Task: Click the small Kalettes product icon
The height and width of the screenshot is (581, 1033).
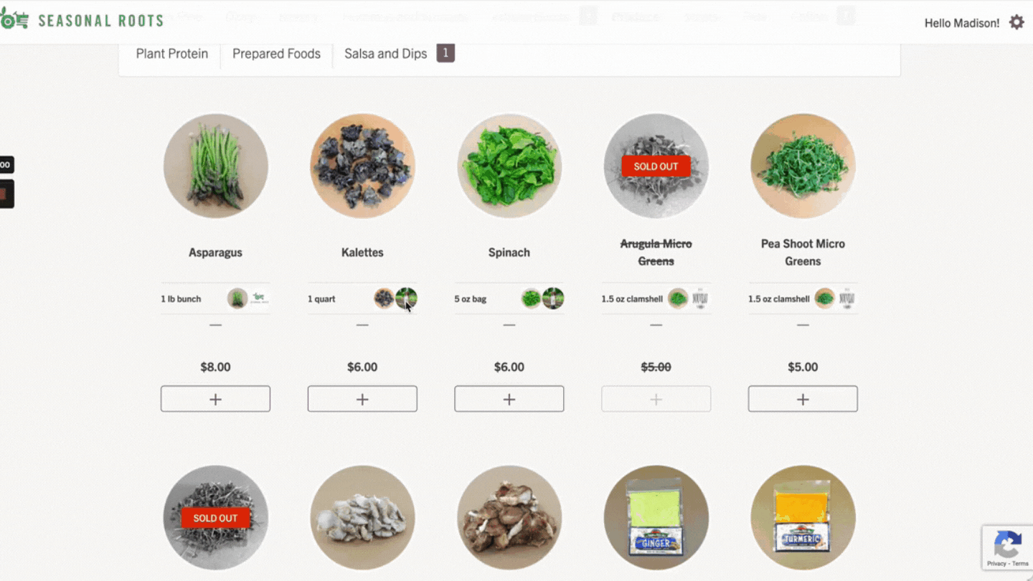Action: [385, 298]
